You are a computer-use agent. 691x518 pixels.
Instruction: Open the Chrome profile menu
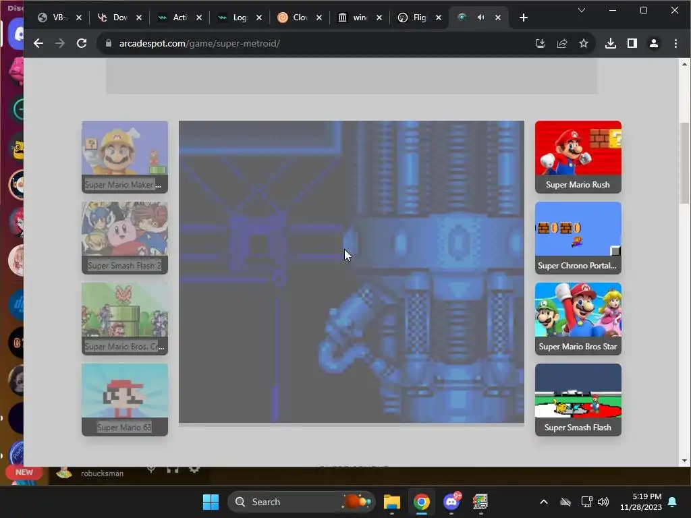pyautogui.click(x=653, y=43)
